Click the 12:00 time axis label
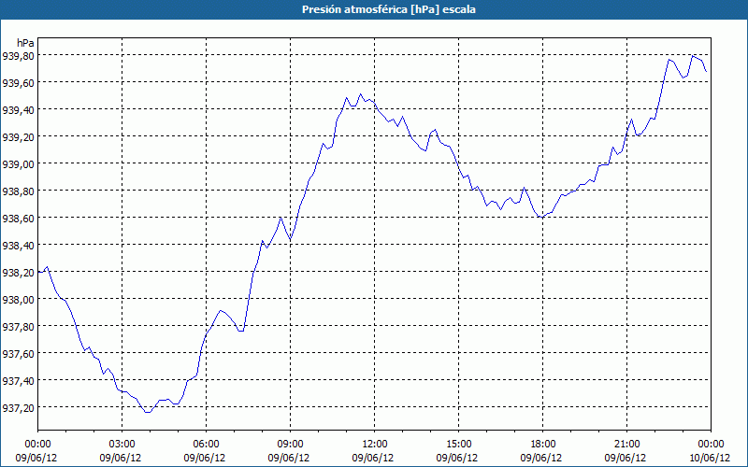The height and width of the screenshot is (467, 748). 375,445
